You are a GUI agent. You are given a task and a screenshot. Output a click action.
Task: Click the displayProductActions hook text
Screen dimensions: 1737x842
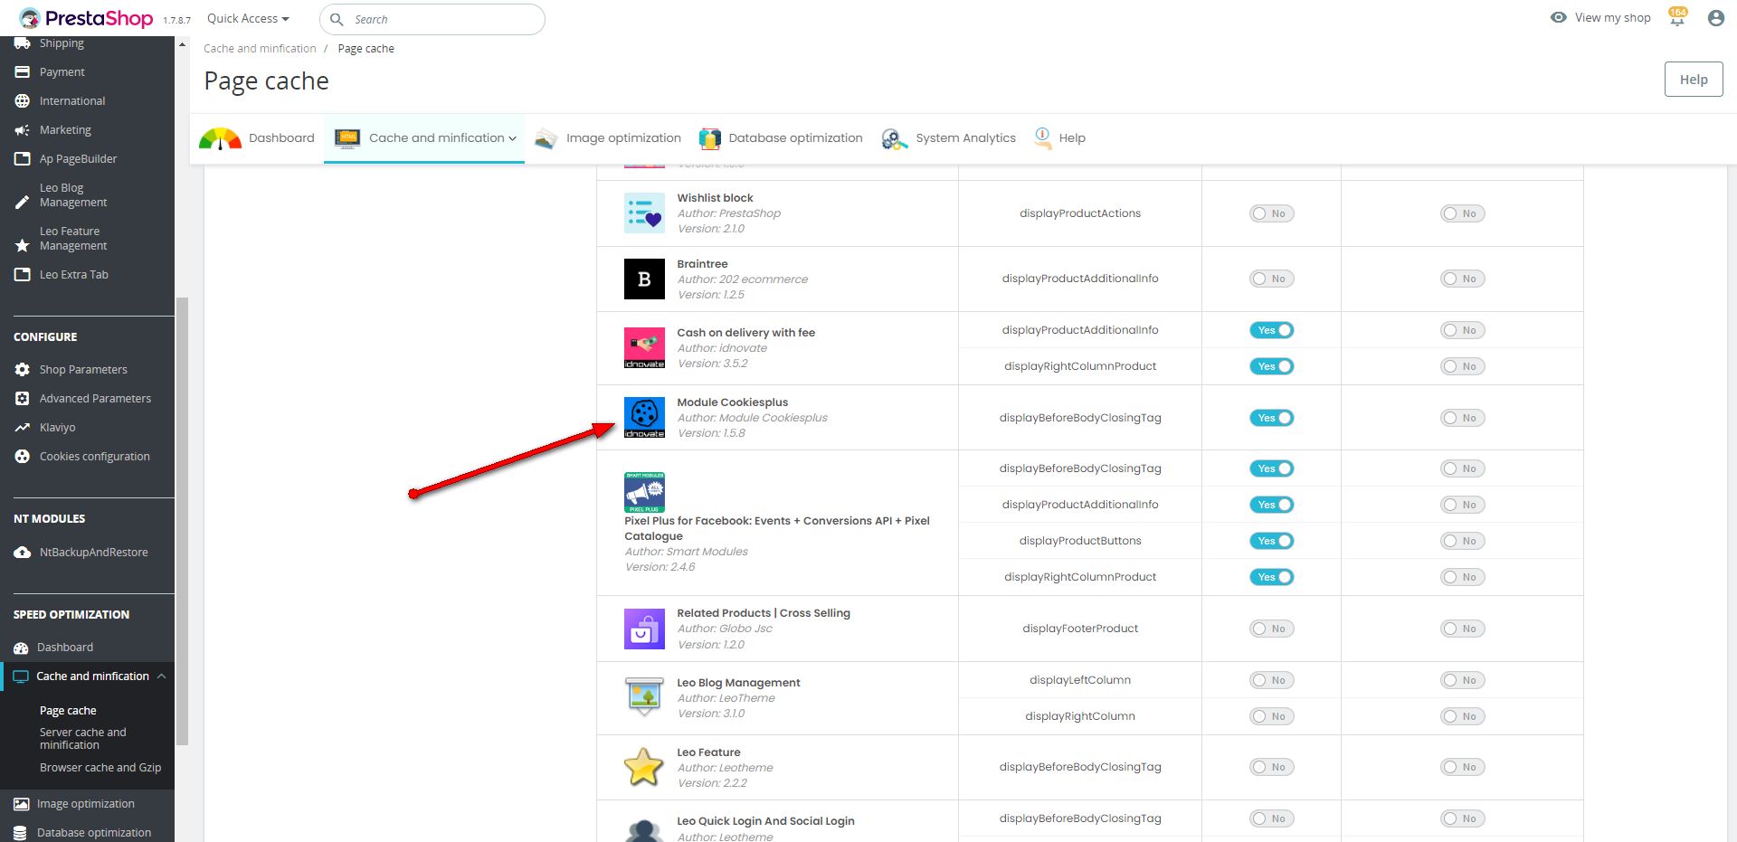pyautogui.click(x=1080, y=213)
